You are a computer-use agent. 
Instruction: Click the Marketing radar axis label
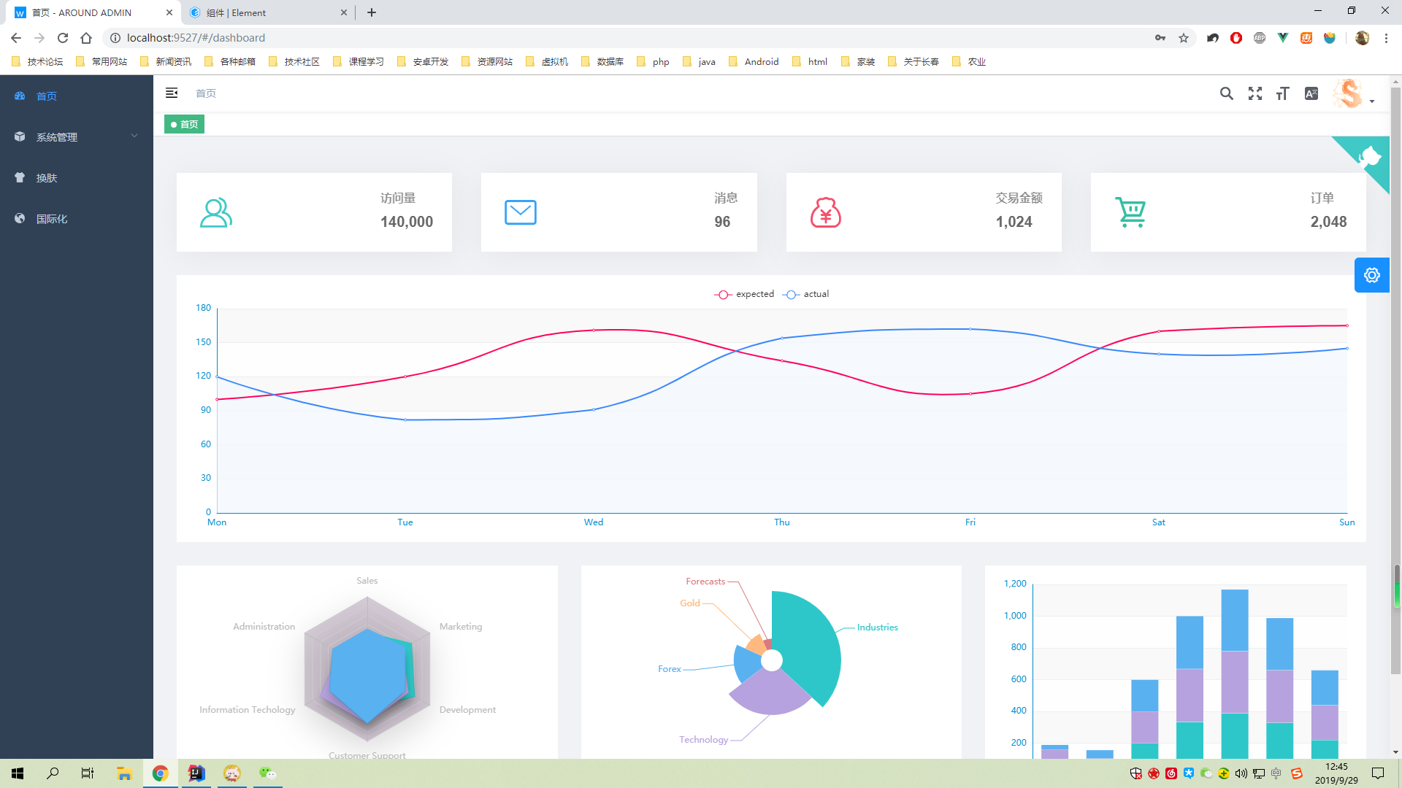coord(461,627)
